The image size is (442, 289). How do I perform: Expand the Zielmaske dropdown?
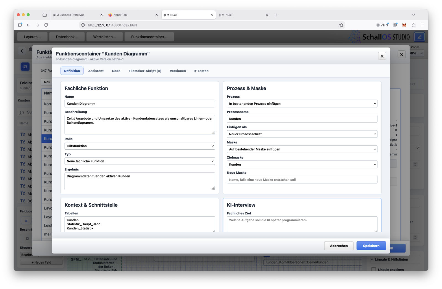[302, 164]
